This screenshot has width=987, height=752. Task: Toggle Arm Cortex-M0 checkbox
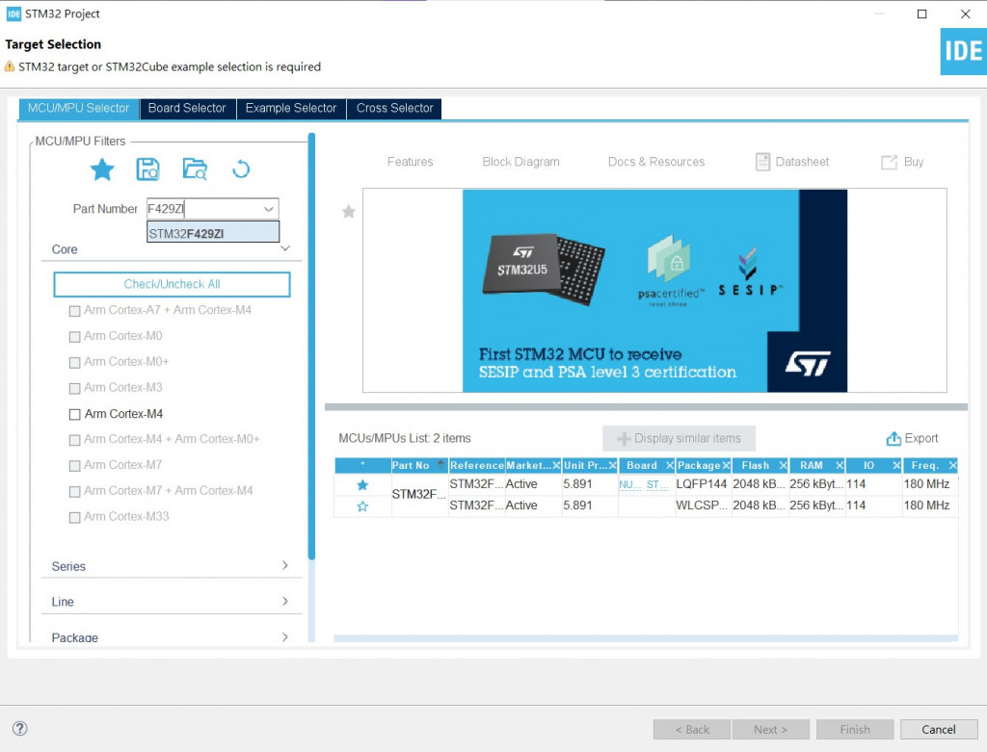(x=74, y=336)
